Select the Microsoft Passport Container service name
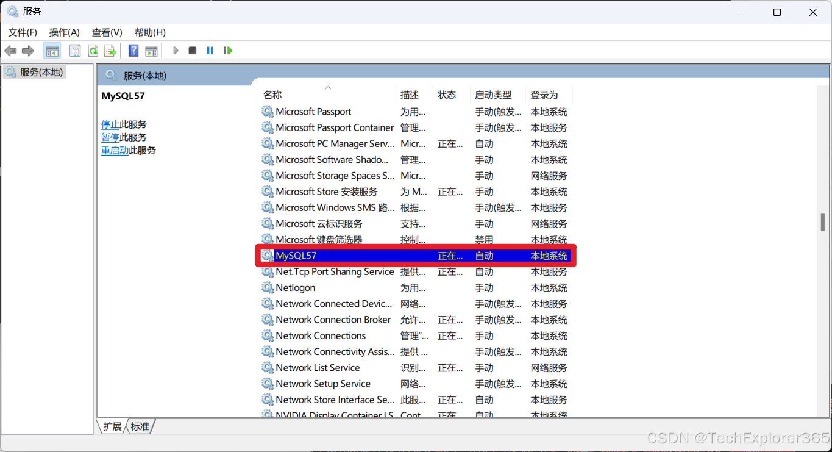This screenshot has height=452, width=832. 335,127
